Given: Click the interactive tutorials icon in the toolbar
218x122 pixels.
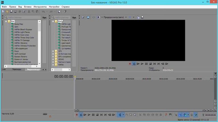Looking at the screenshot, I should (x=59, y=12).
